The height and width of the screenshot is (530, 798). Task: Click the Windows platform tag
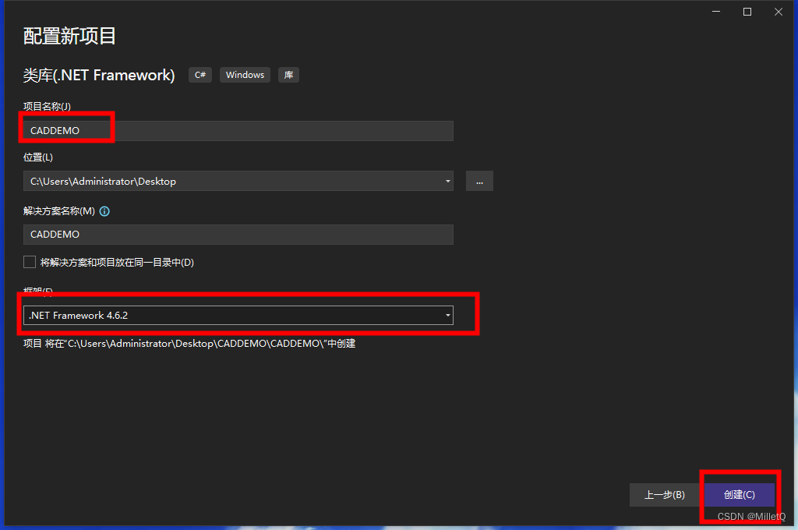click(245, 75)
